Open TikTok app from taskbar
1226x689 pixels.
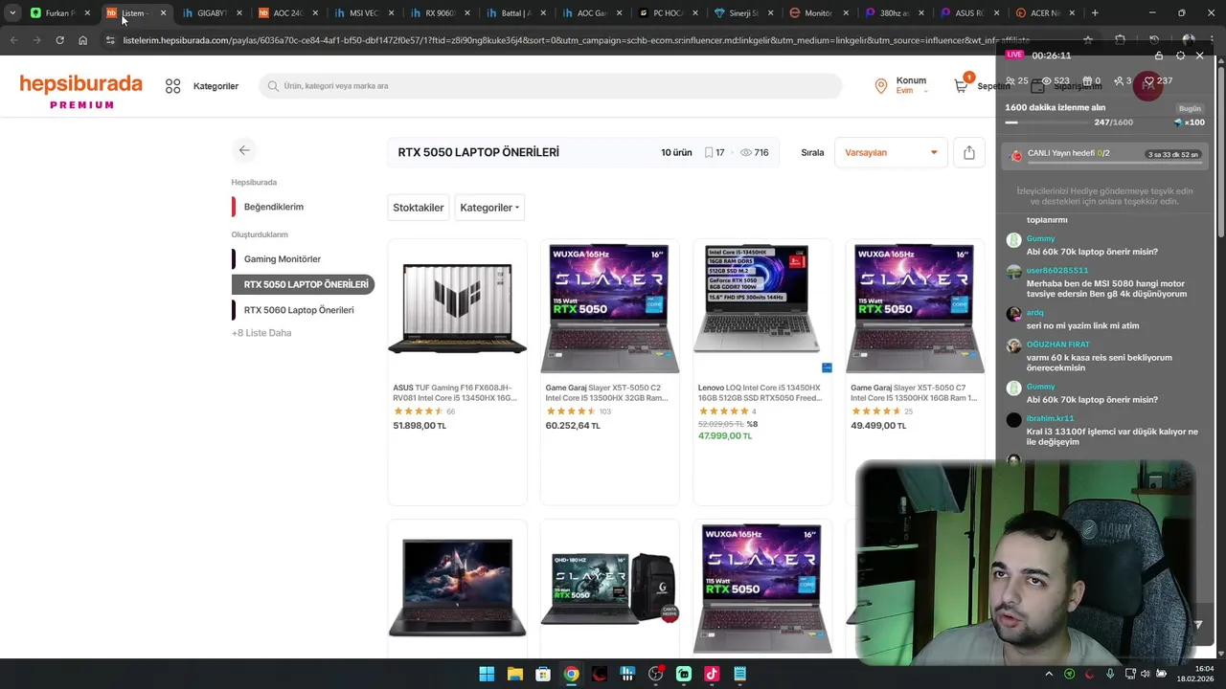(712, 674)
